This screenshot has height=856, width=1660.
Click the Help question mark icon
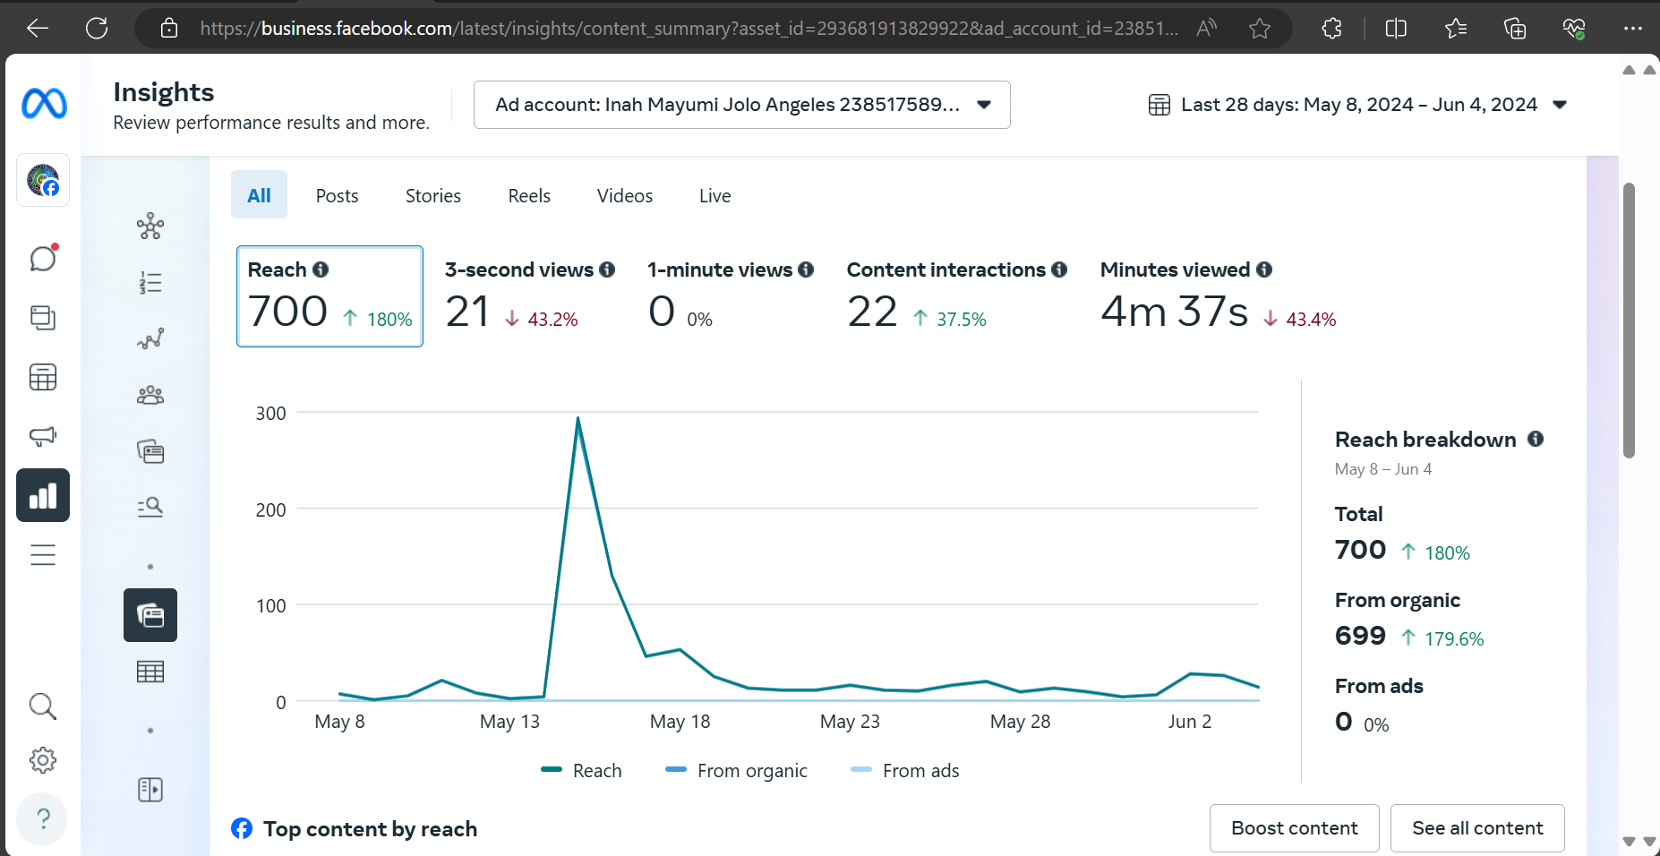click(43, 818)
